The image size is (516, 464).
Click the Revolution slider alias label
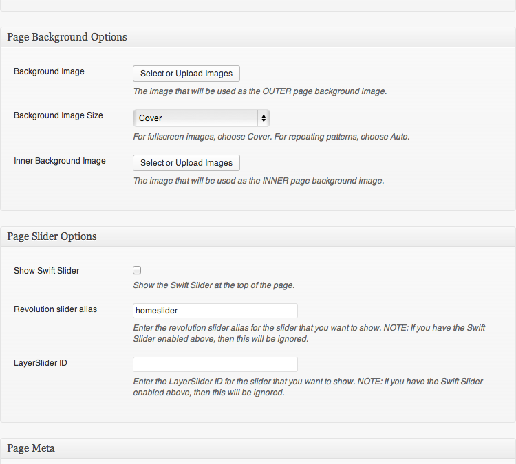coord(55,309)
